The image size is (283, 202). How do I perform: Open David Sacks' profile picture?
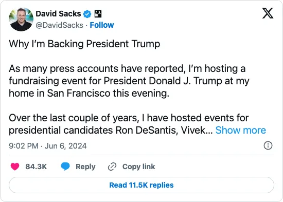(x=21, y=20)
